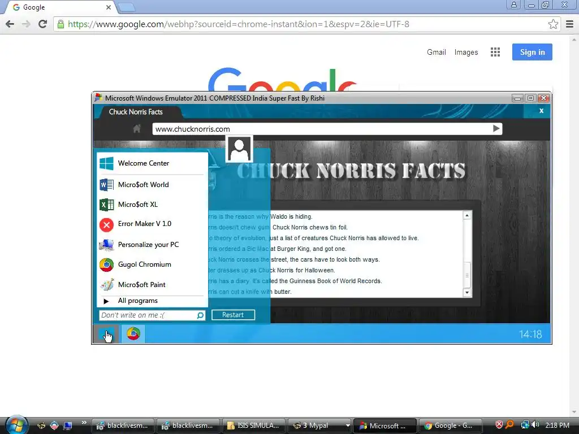
Task: Open the Chrome hamburger menu
Action: 570,24
